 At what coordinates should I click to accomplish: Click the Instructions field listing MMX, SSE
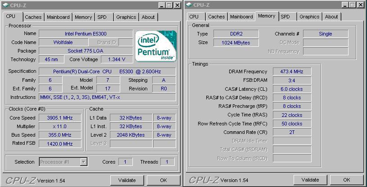coord(107,97)
